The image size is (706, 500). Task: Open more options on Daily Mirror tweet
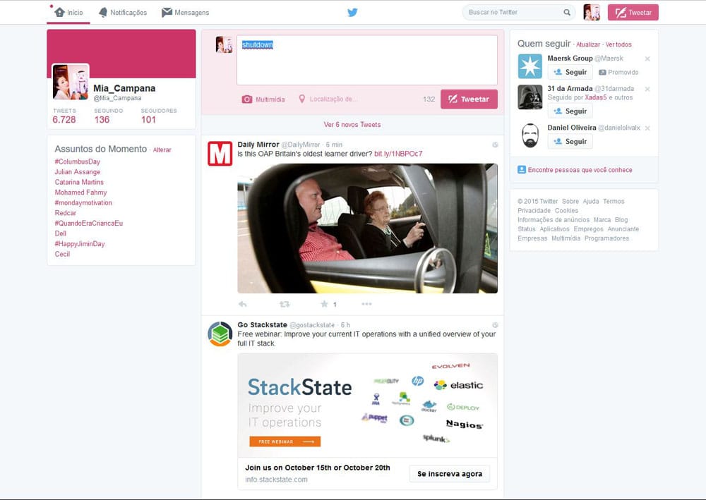pyautogui.click(x=366, y=304)
